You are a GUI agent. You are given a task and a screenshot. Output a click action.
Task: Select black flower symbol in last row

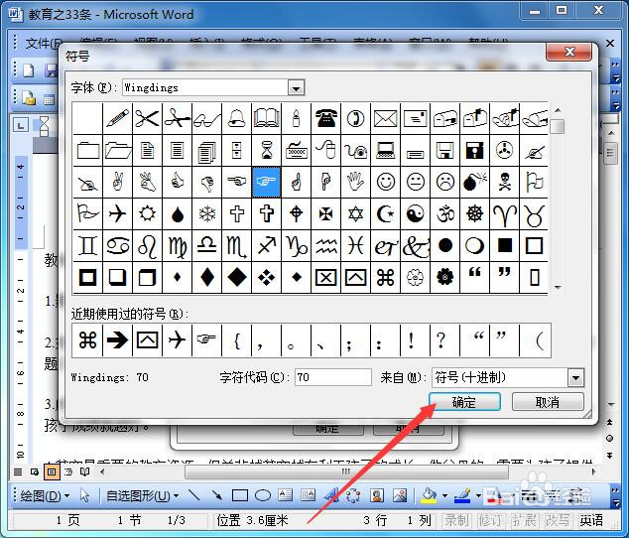coord(444,277)
